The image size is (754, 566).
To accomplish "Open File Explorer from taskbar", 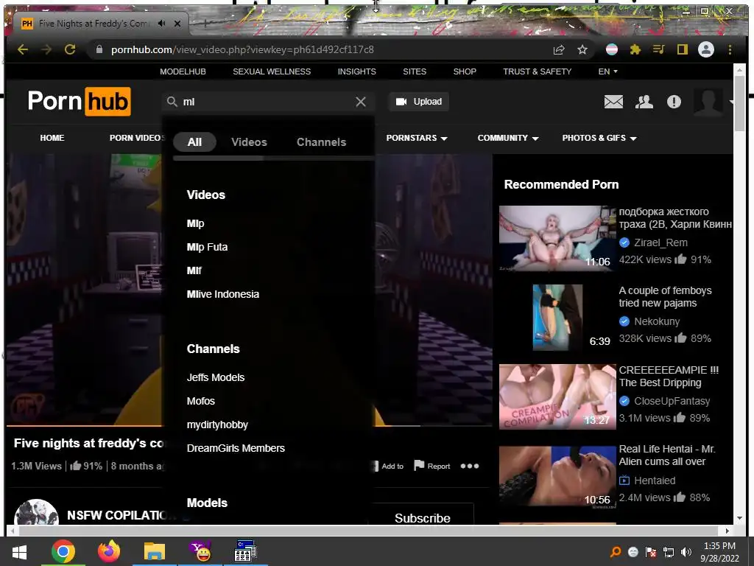I will coord(155,551).
